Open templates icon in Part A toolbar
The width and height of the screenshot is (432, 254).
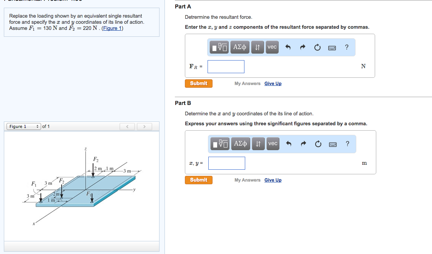point(220,47)
